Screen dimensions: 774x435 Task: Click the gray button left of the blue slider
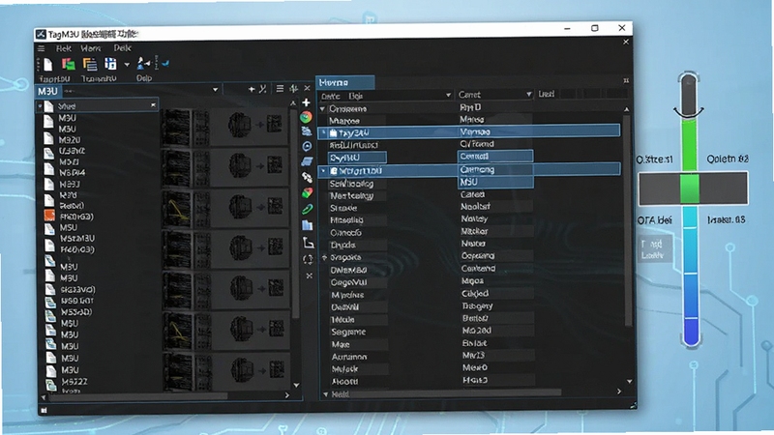pyautogui.click(x=656, y=249)
